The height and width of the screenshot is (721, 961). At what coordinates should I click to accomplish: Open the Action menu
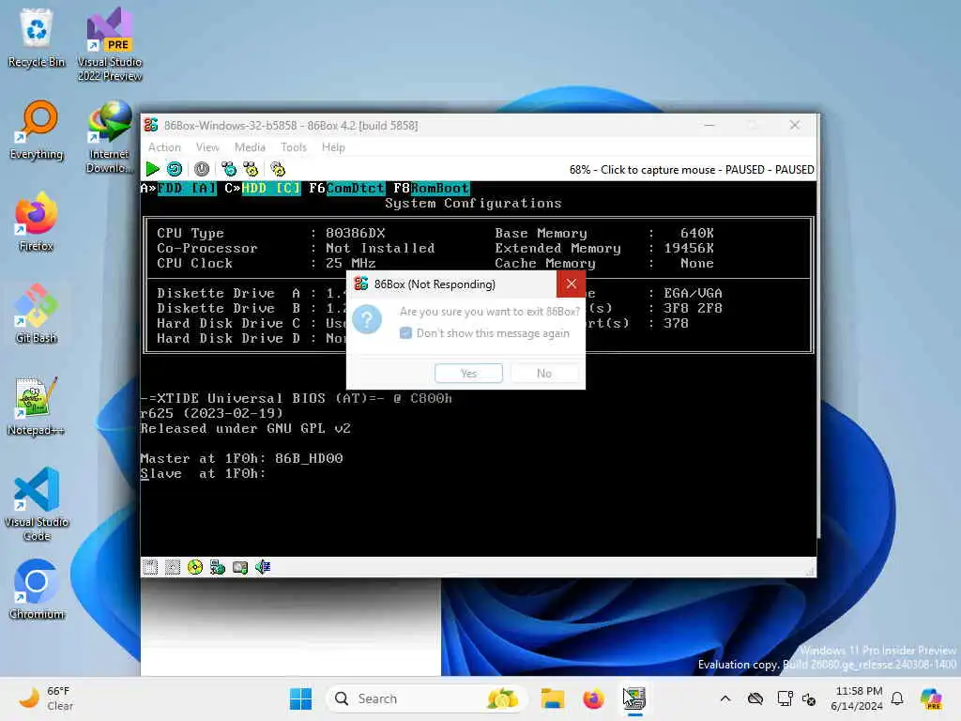[x=164, y=147]
